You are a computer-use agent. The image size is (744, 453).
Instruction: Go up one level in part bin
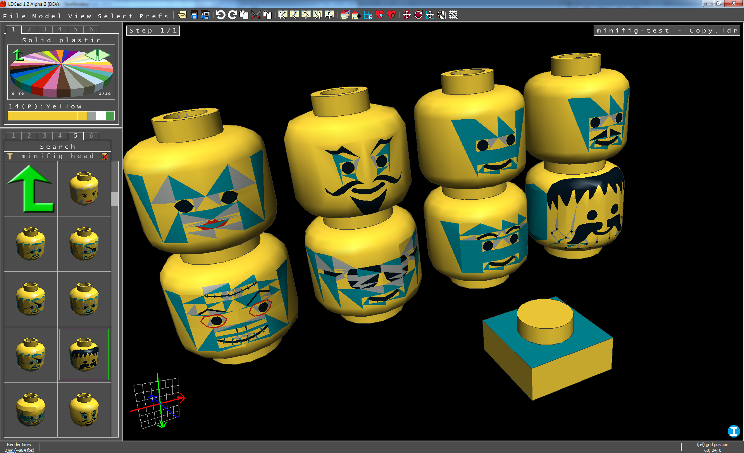pos(31,189)
